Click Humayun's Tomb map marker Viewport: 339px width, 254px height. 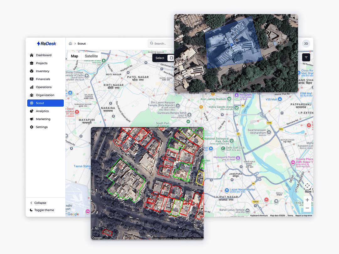click(x=238, y=158)
